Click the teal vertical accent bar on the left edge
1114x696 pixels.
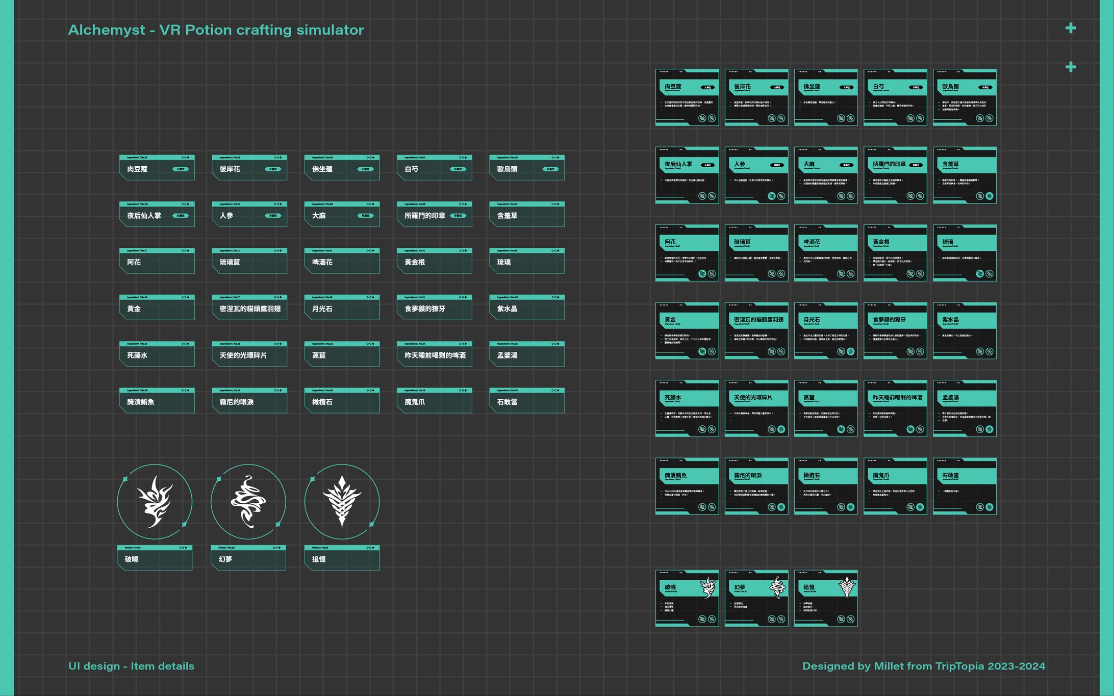point(8,347)
